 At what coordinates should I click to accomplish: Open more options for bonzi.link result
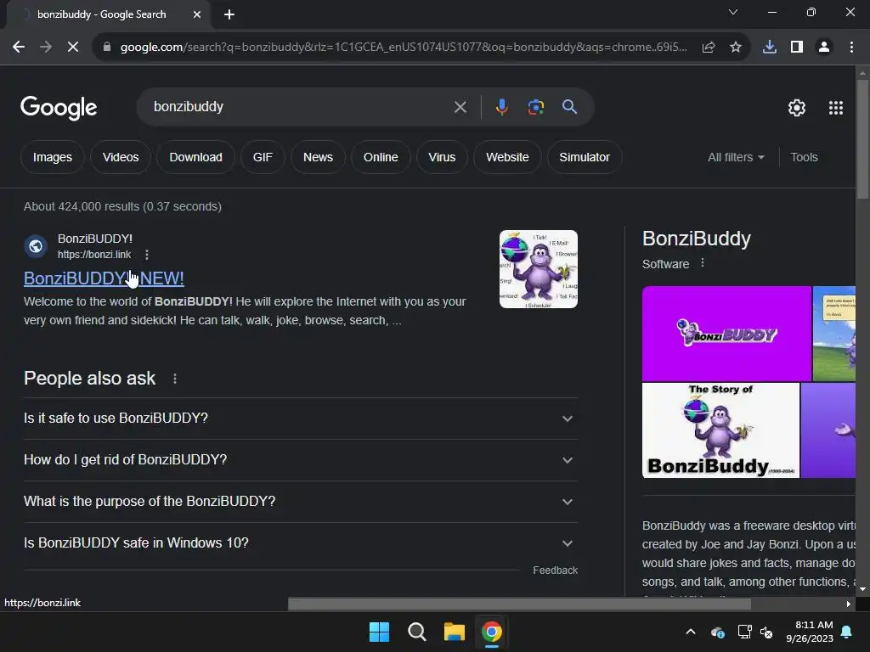pyautogui.click(x=146, y=255)
